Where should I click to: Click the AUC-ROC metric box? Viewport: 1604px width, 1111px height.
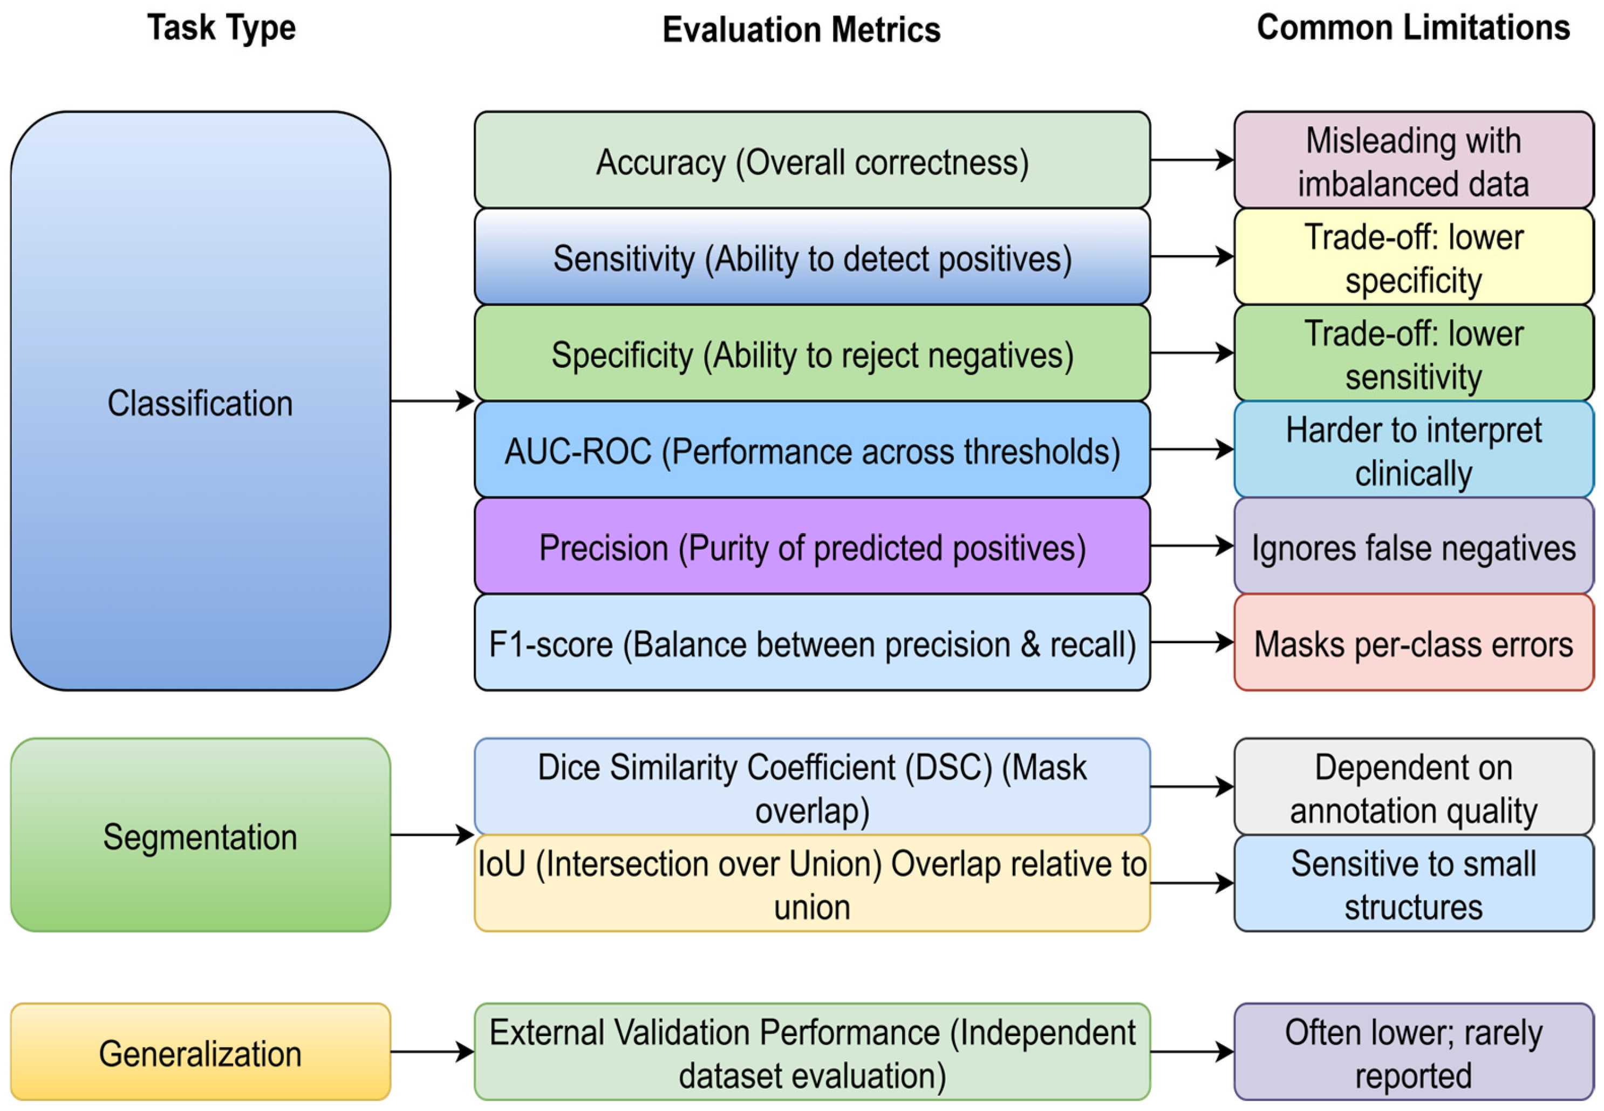tap(812, 449)
